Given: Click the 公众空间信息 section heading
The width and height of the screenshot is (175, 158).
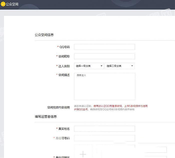Looking at the screenshot, I should pos(44,35).
